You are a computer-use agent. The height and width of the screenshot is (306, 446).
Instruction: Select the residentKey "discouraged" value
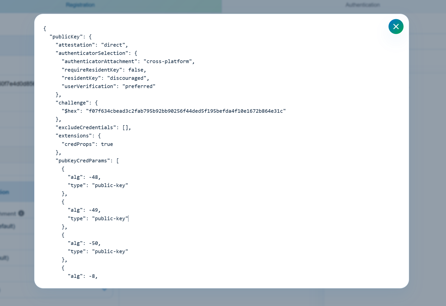point(127,78)
